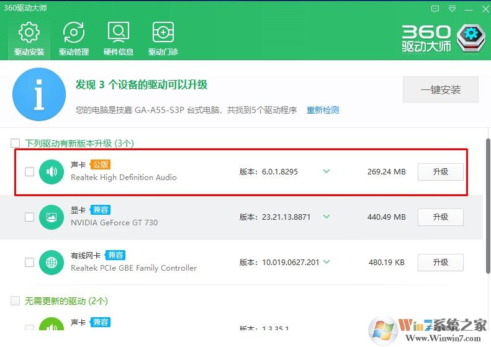The image size is (491, 347).
Task: Open the title bar dropdown menu arrow
Action: click(451, 9)
